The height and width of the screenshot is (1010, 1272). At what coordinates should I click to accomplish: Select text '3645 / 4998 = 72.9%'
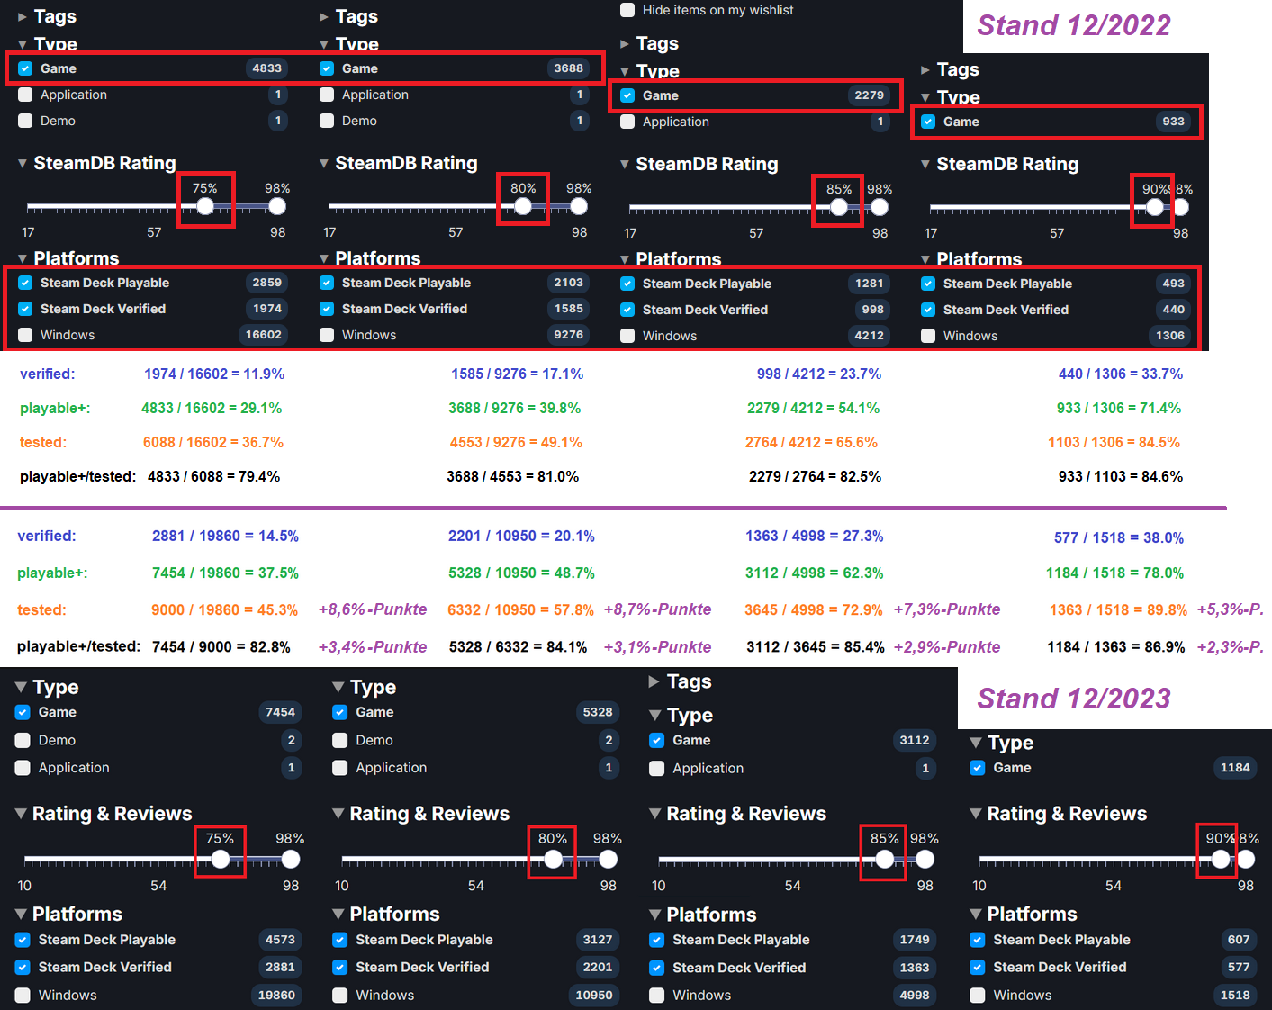pyautogui.click(x=814, y=609)
